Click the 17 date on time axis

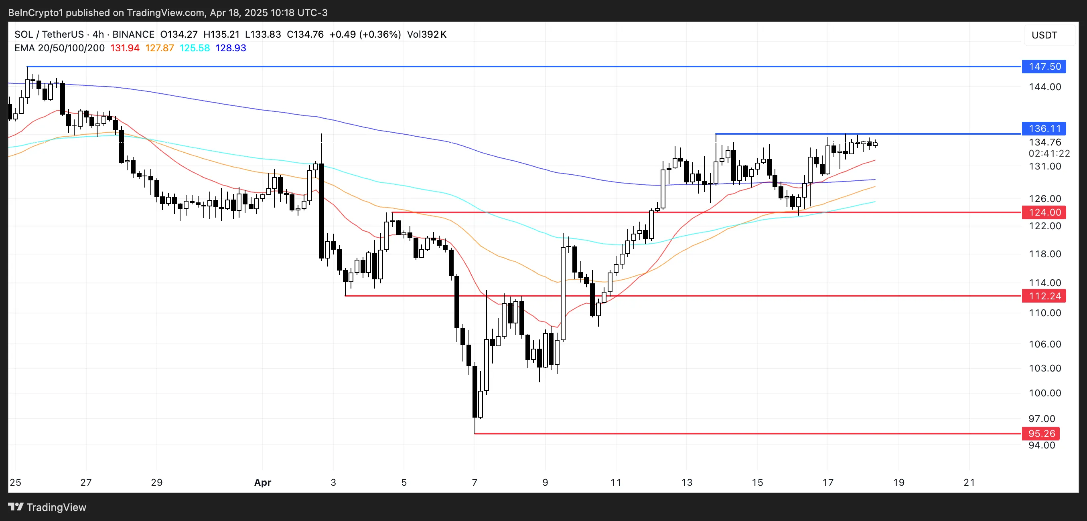point(828,483)
